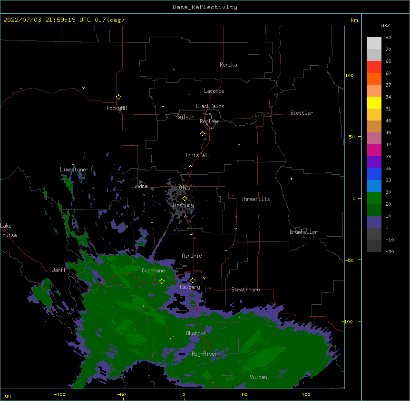Select the yellow 54 dBZ color swatch

tap(374, 102)
